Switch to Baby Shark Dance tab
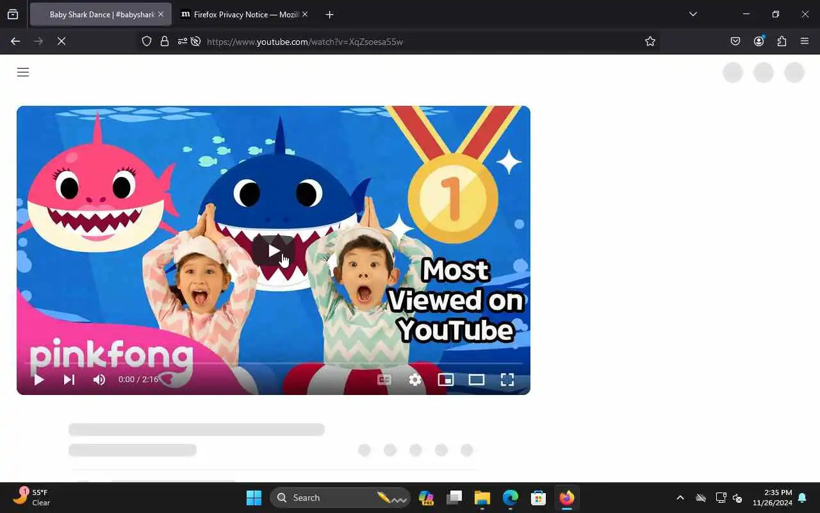The width and height of the screenshot is (820, 513). [x=101, y=14]
